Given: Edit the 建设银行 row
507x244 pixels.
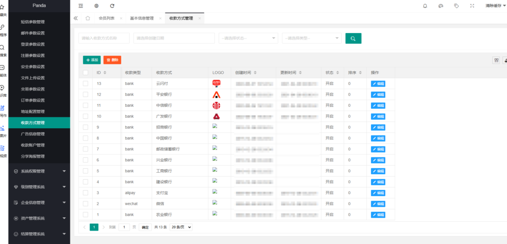Looking at the screenshot, I should (378, 182).
